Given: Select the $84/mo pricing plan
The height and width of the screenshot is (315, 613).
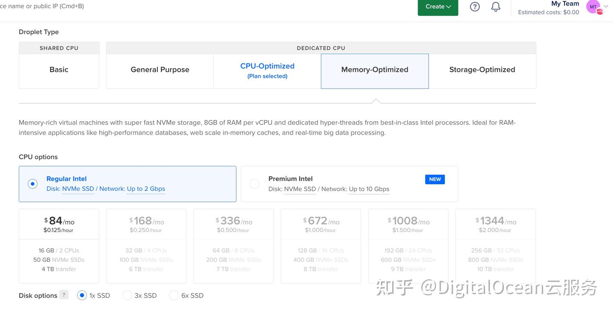Looking at the screenshot, I should click(59, 245).
